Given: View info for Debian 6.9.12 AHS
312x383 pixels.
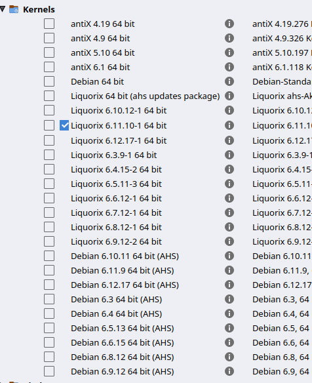Looking at the screenshot, I should (x=229, y=371).
